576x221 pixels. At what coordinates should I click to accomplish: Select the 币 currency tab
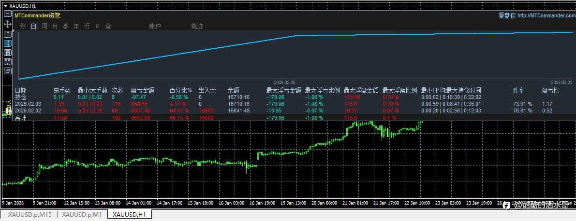(x=87, y=26)
